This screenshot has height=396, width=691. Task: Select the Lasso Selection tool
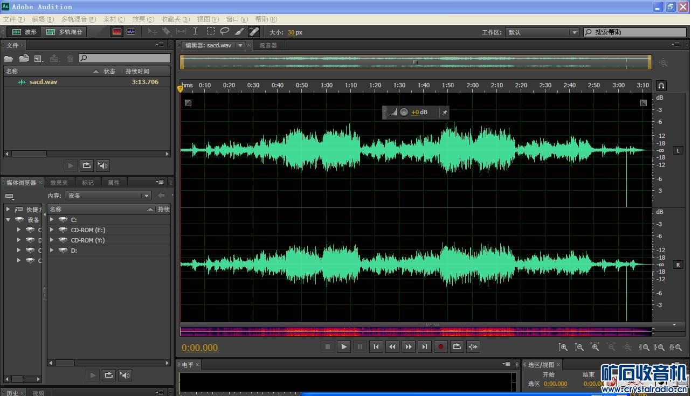tap(225, 32)
